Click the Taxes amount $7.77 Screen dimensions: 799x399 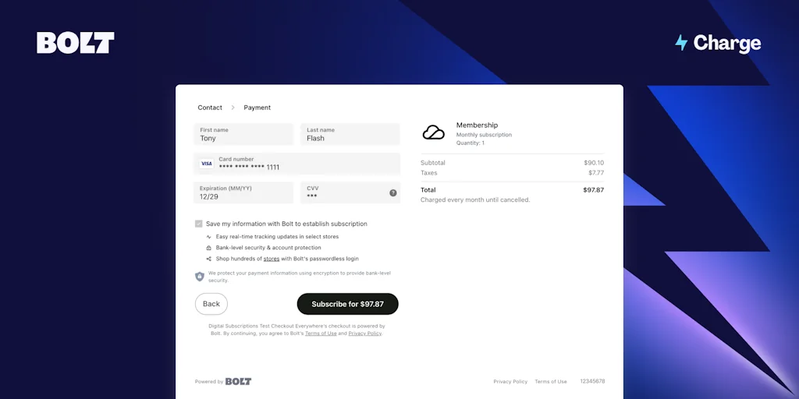[596, 173]
